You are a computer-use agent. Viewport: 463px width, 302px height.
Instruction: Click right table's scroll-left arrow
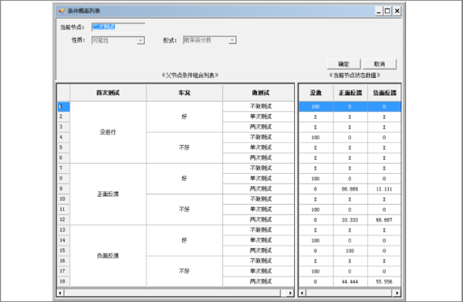(x=302, y=293)
